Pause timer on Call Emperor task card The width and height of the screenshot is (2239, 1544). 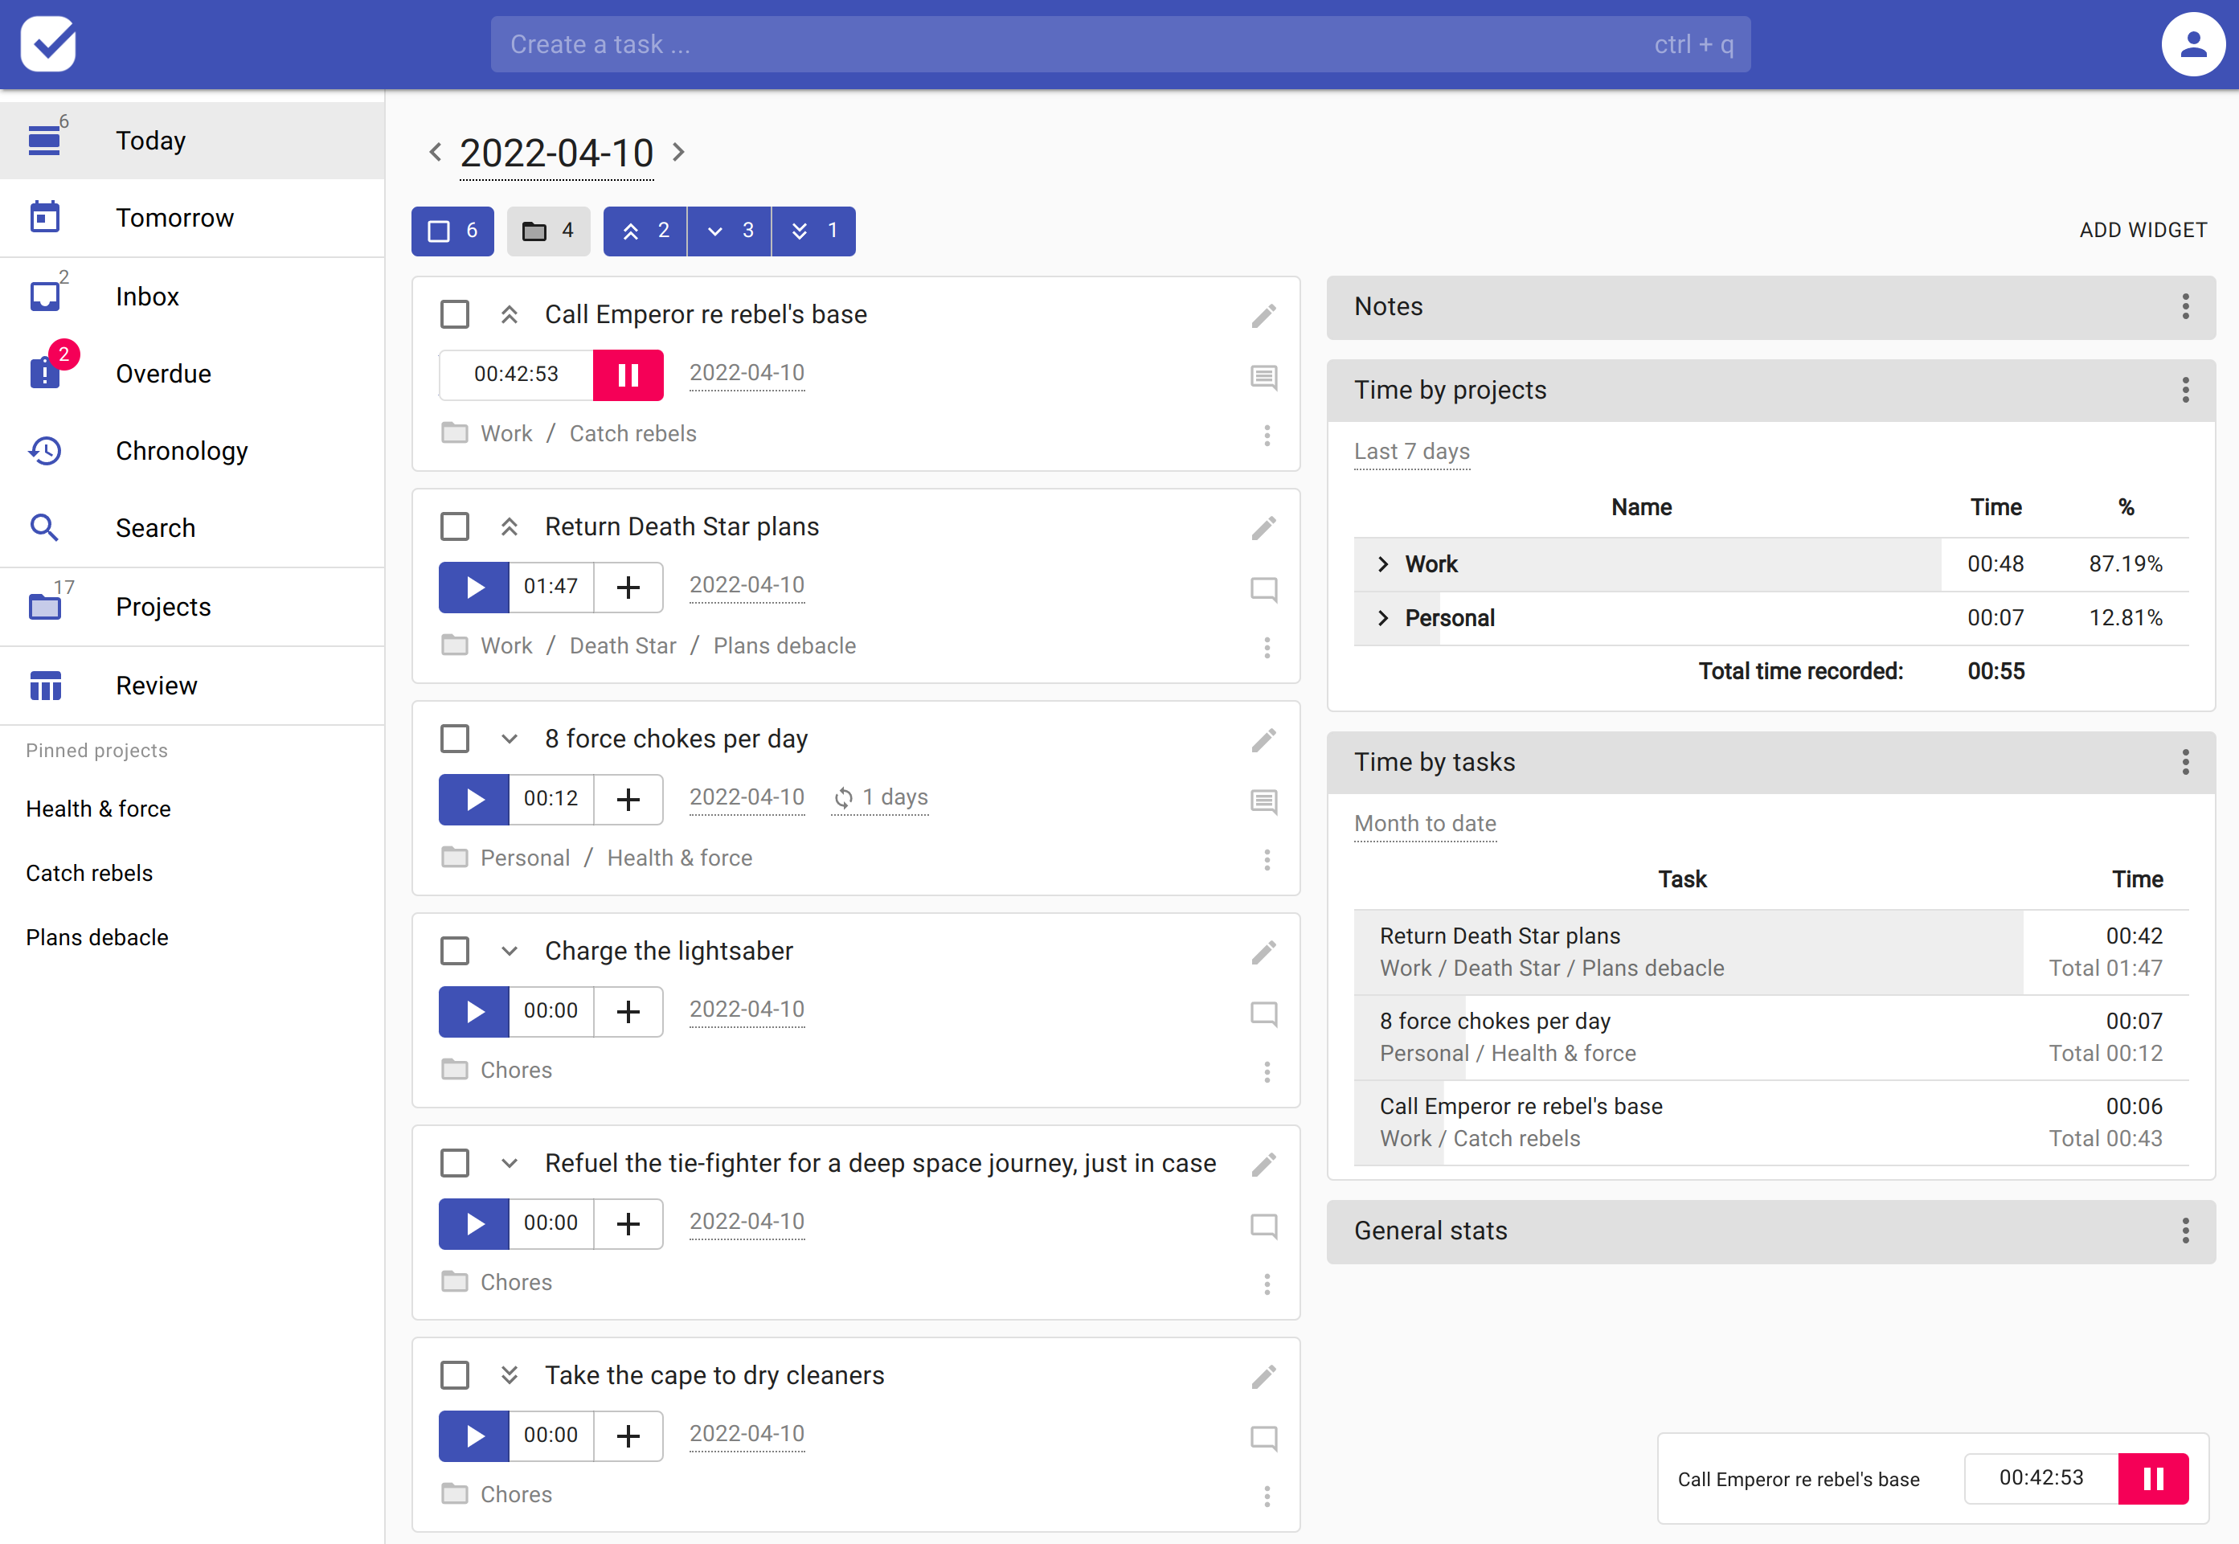pyautogui.click(x=628, y=375)
